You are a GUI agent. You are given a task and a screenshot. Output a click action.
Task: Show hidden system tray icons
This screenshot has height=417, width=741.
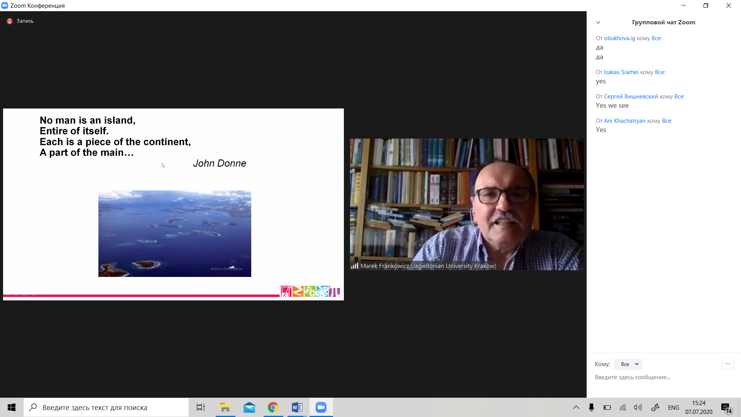click(576, 407)
